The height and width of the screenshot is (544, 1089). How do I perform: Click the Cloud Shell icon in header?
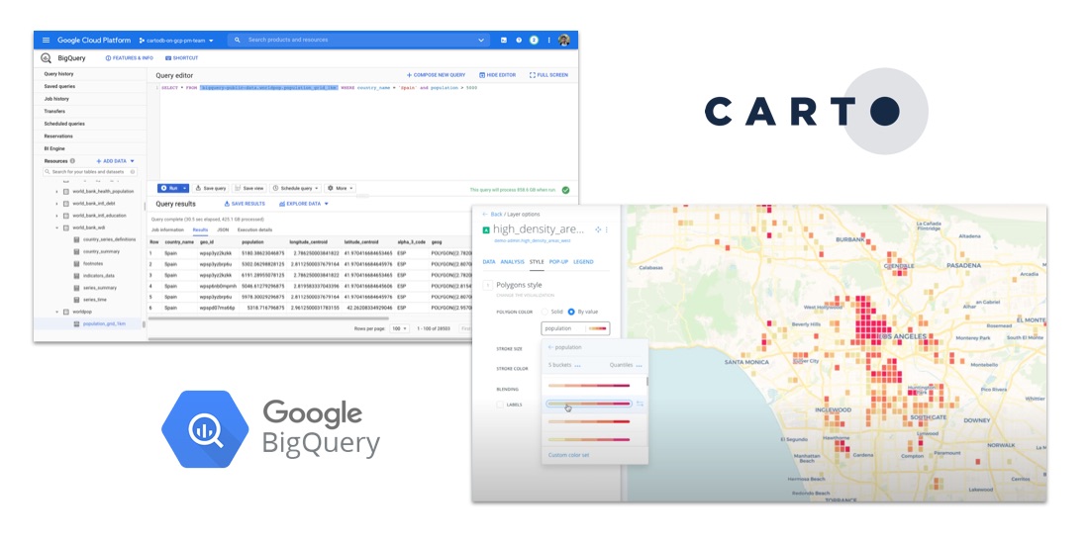(x=503, y=41)
